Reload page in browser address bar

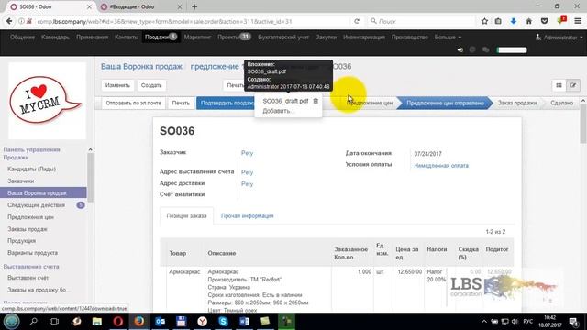point(357,22)
